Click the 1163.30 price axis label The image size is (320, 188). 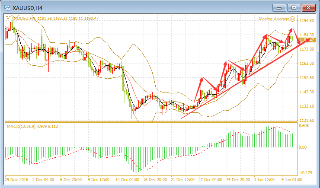coord(307,64)
